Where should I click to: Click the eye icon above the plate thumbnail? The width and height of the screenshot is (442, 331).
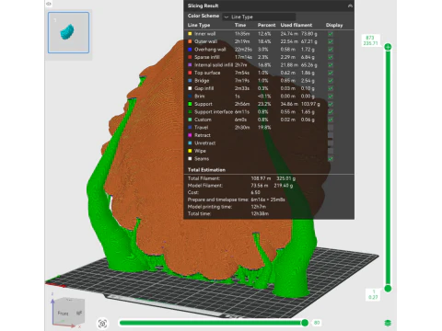click(49, 4)
